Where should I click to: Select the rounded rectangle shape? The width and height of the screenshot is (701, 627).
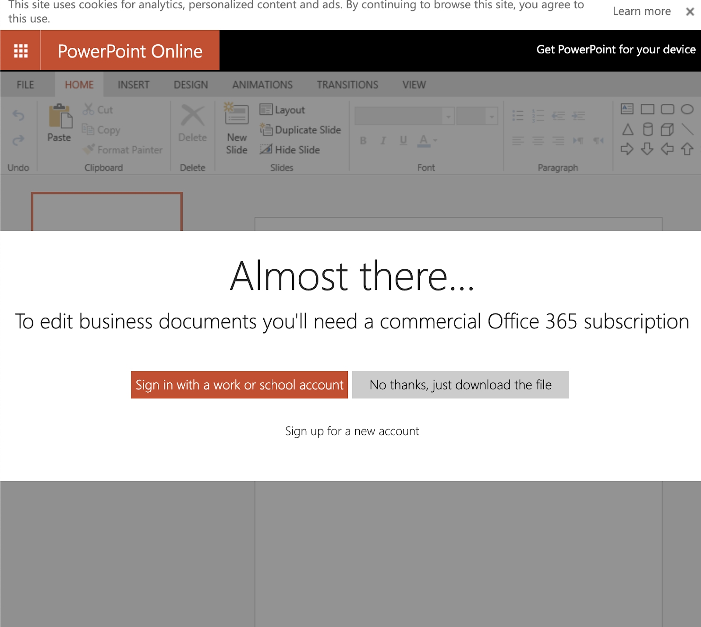(668, 109)
